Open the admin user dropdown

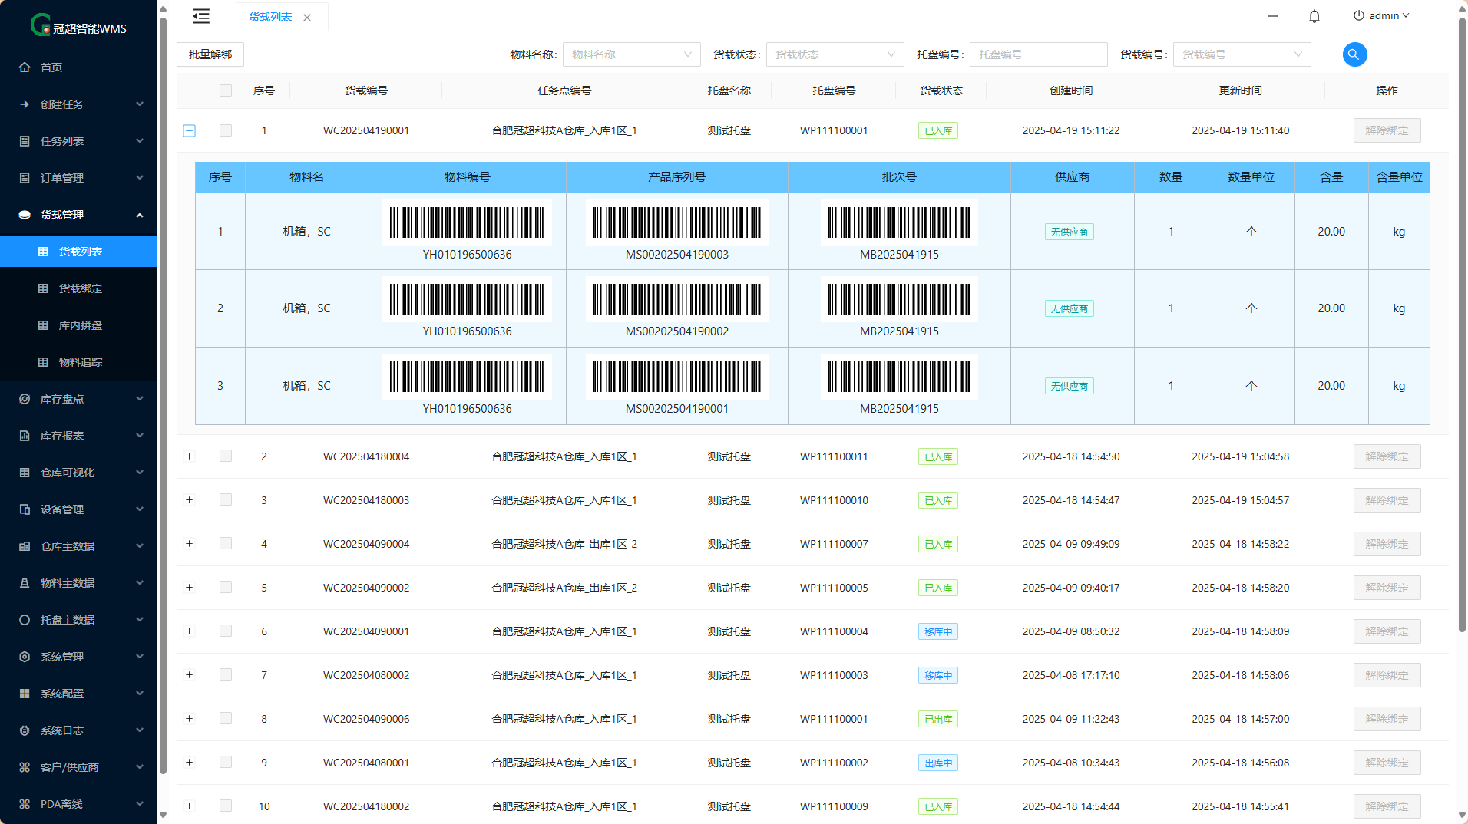coord(1381,15)
